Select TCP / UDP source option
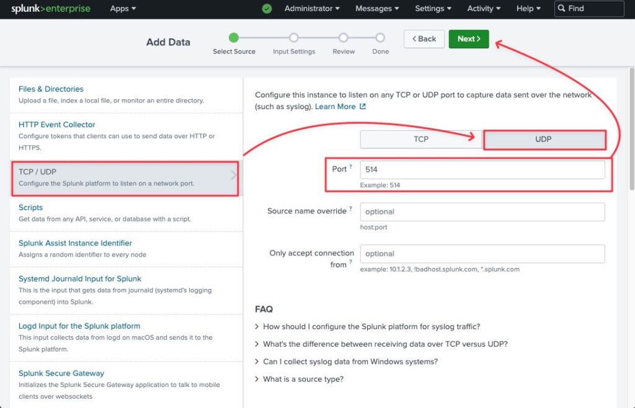 pyautogui.click(x=125, y=178)
